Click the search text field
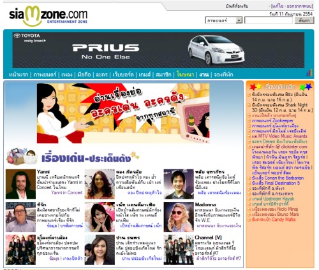The image size is (319, 270). tap(269, 20)
